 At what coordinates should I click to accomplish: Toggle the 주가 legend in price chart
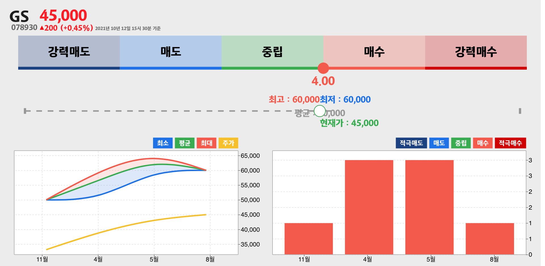click(x=228, y=143)
